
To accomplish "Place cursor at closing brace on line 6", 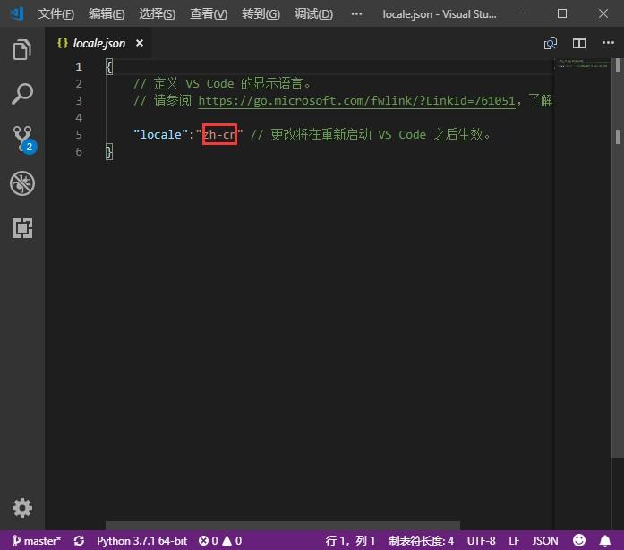I will 109,152.
